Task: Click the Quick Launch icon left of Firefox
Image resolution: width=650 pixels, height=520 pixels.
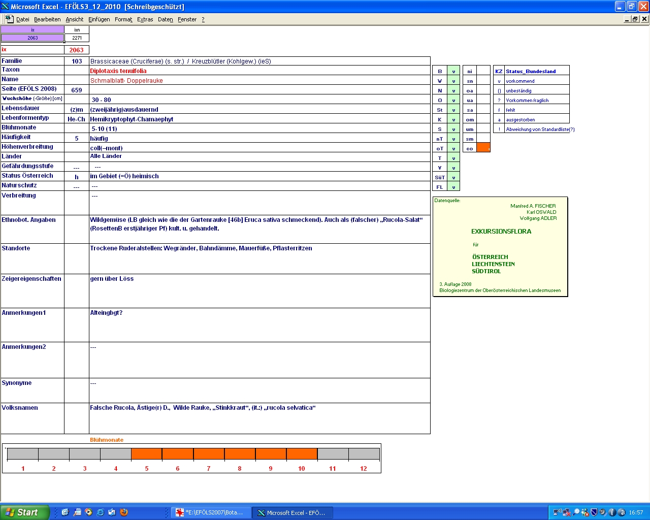Action: tap(112, 512)
